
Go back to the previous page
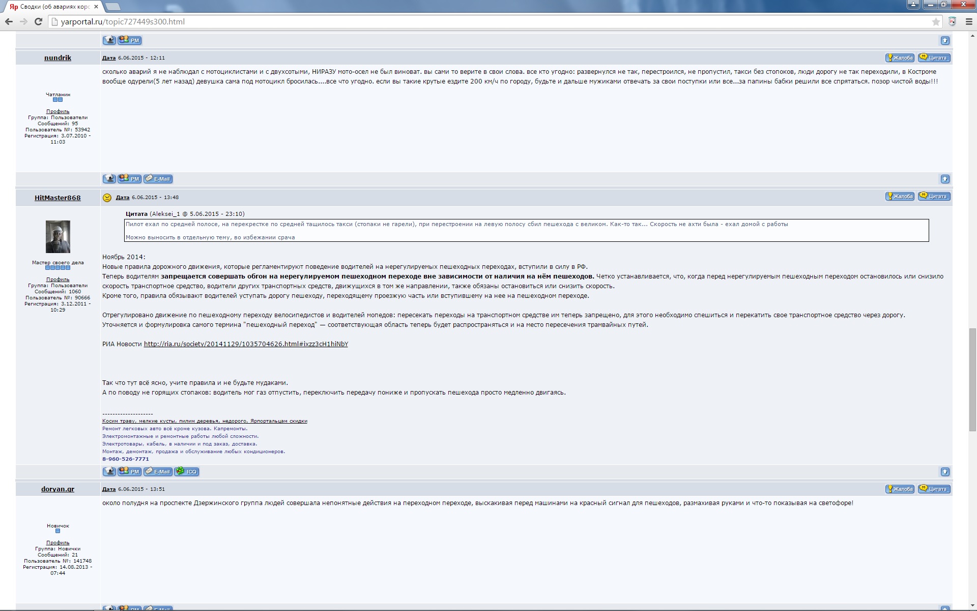pyautogui.click(x=9, y=21)
